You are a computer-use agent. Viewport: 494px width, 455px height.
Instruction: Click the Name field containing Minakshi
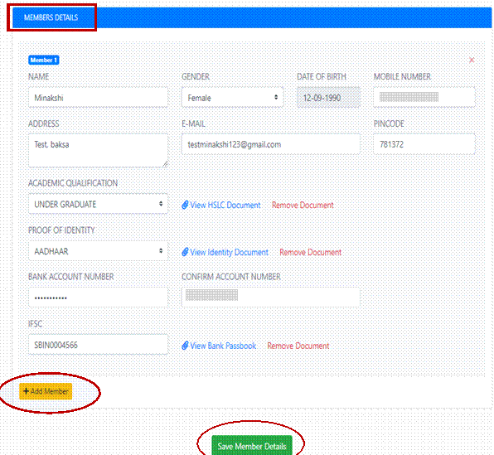[98, 98]
